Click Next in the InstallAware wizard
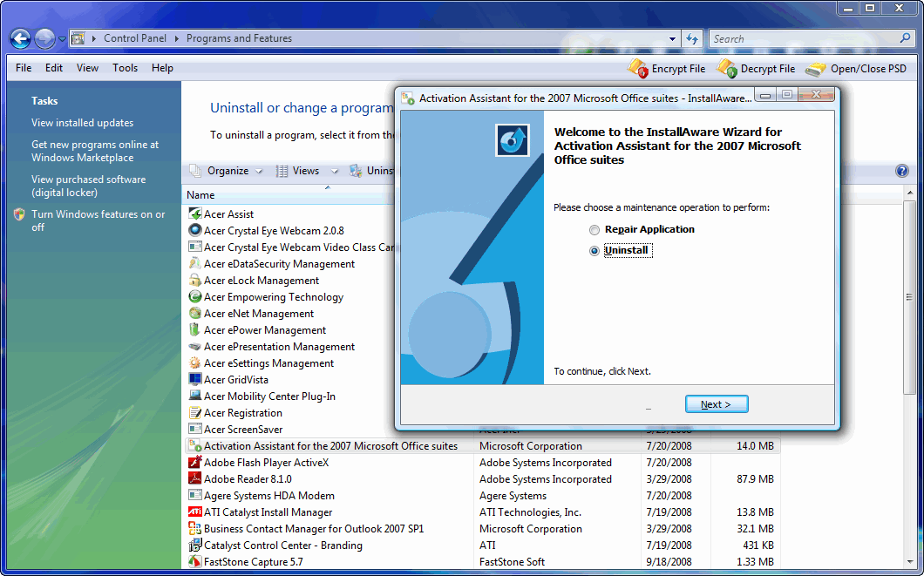The width and height of the screenshot is (924, 576). 717,404
